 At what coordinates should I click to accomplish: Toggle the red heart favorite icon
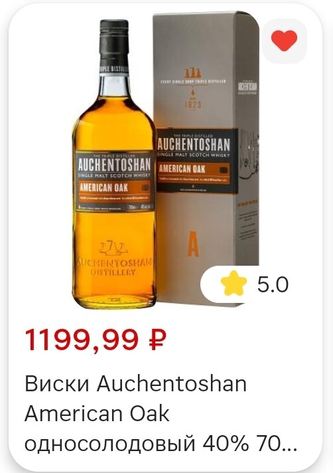click(284, 41)
